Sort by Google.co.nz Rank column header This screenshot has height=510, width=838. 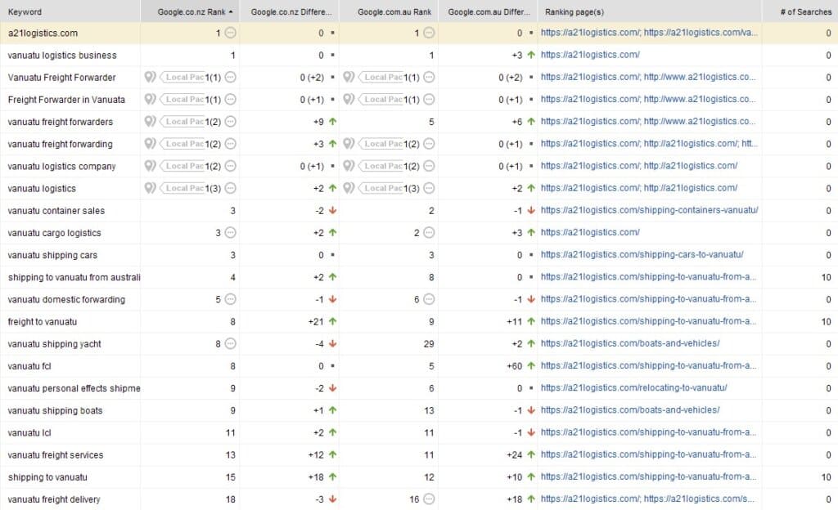[x=190, y=11]
